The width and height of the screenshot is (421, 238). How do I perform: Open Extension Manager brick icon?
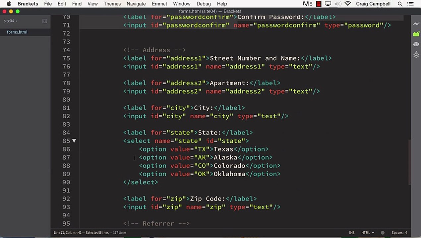[x=416, y=34]
